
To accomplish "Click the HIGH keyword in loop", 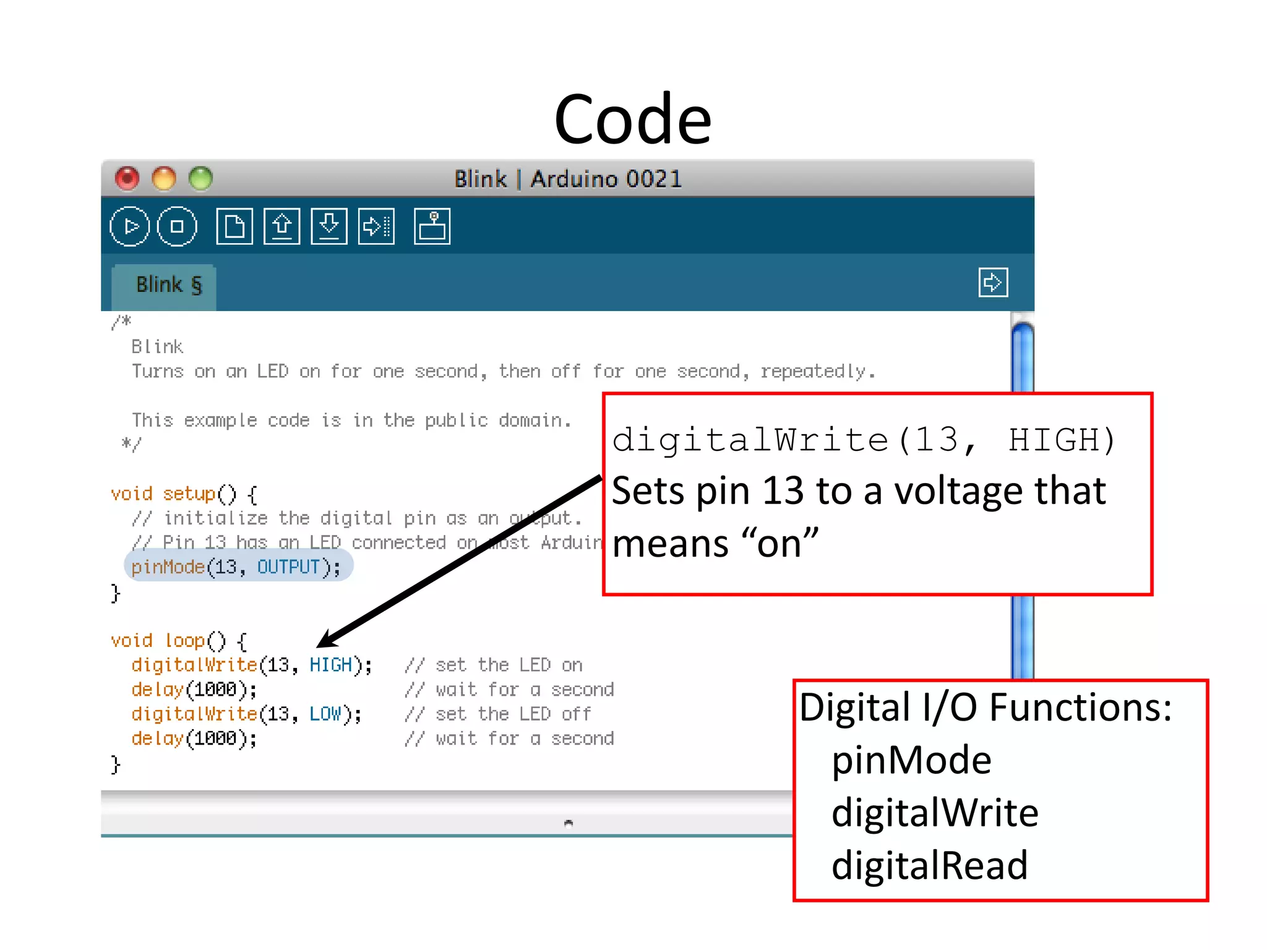I will (x=330, y=665).
